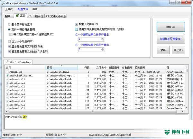Viewport: 193px width, 139px height.
Task: Enable 每个文件只显示第一个搜索结果 checkbox
Action: tap(11, 35)
